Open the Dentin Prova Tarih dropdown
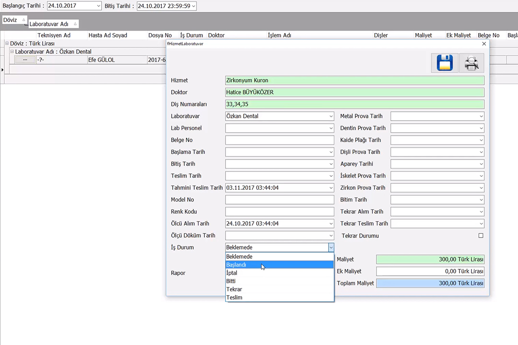The height and width of the screenshot is (345, 518). pyautogui.click(x=482, y=128)
